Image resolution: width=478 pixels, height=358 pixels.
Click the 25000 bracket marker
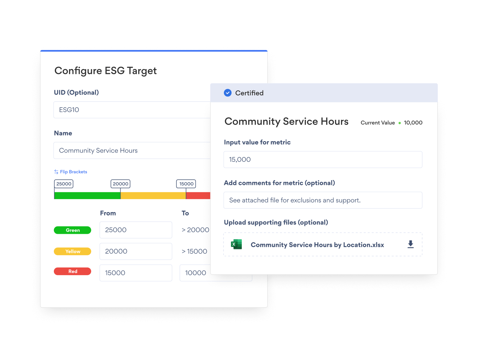point(64,184)
